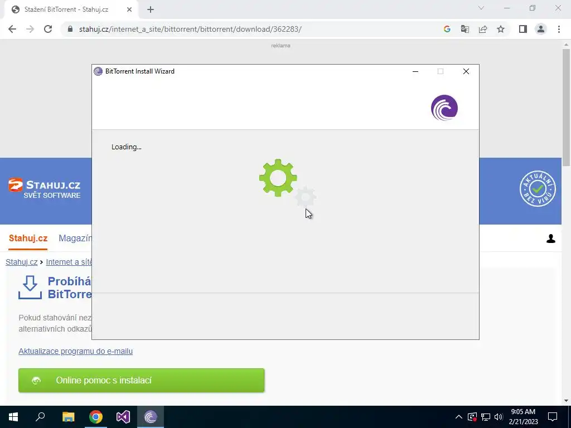Click the volume tray icon
Screen dimensions: 571x428
pos(499,417)
